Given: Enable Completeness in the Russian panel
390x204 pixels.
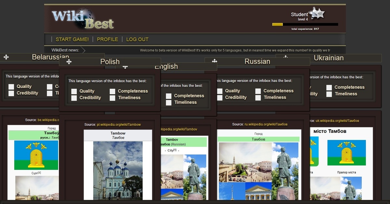Looking at the screenshot, I should [x=258, y=91].
